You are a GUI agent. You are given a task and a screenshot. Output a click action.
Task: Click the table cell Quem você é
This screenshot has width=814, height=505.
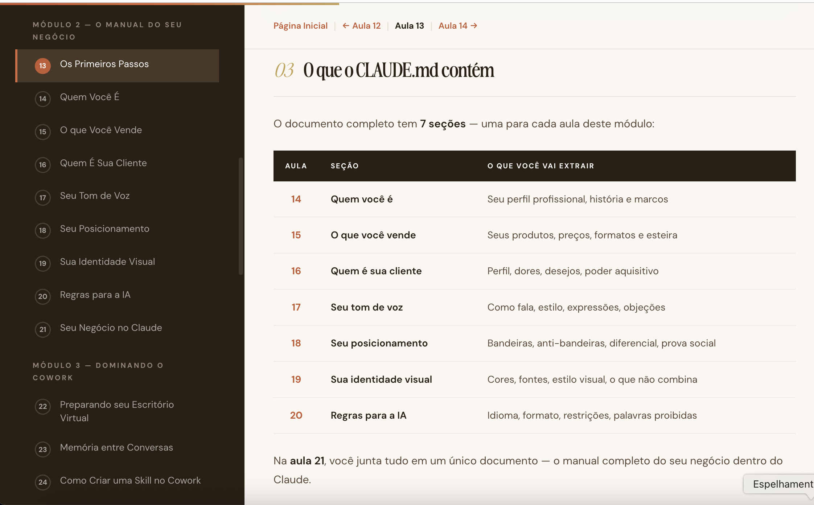[362, 199]
